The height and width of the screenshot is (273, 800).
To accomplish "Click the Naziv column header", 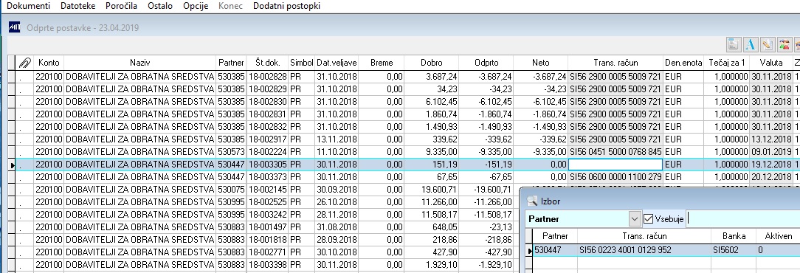I will point(139,63).
